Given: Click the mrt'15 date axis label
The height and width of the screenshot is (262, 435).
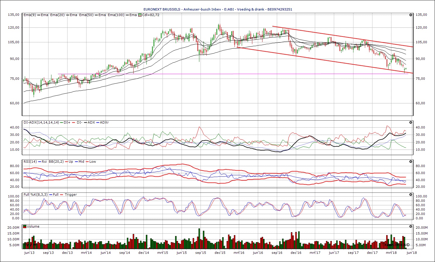Looking at the screenshot, I should point(163,253).
